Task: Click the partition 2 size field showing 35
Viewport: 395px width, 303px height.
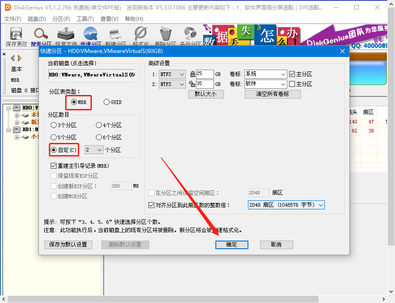Action: click(x=205, y=84)
